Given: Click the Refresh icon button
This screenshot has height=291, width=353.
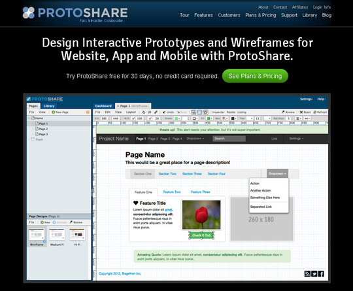Looking at the screenshot, I should (x=315, y=112).
